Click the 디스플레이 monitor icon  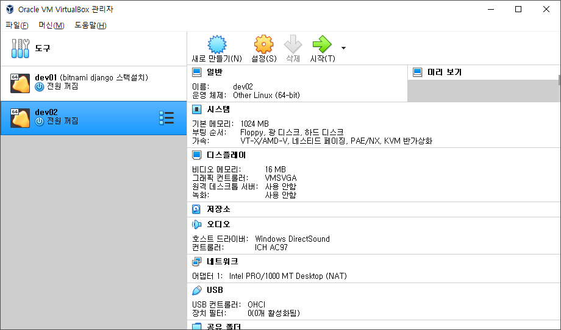[196, 155]
